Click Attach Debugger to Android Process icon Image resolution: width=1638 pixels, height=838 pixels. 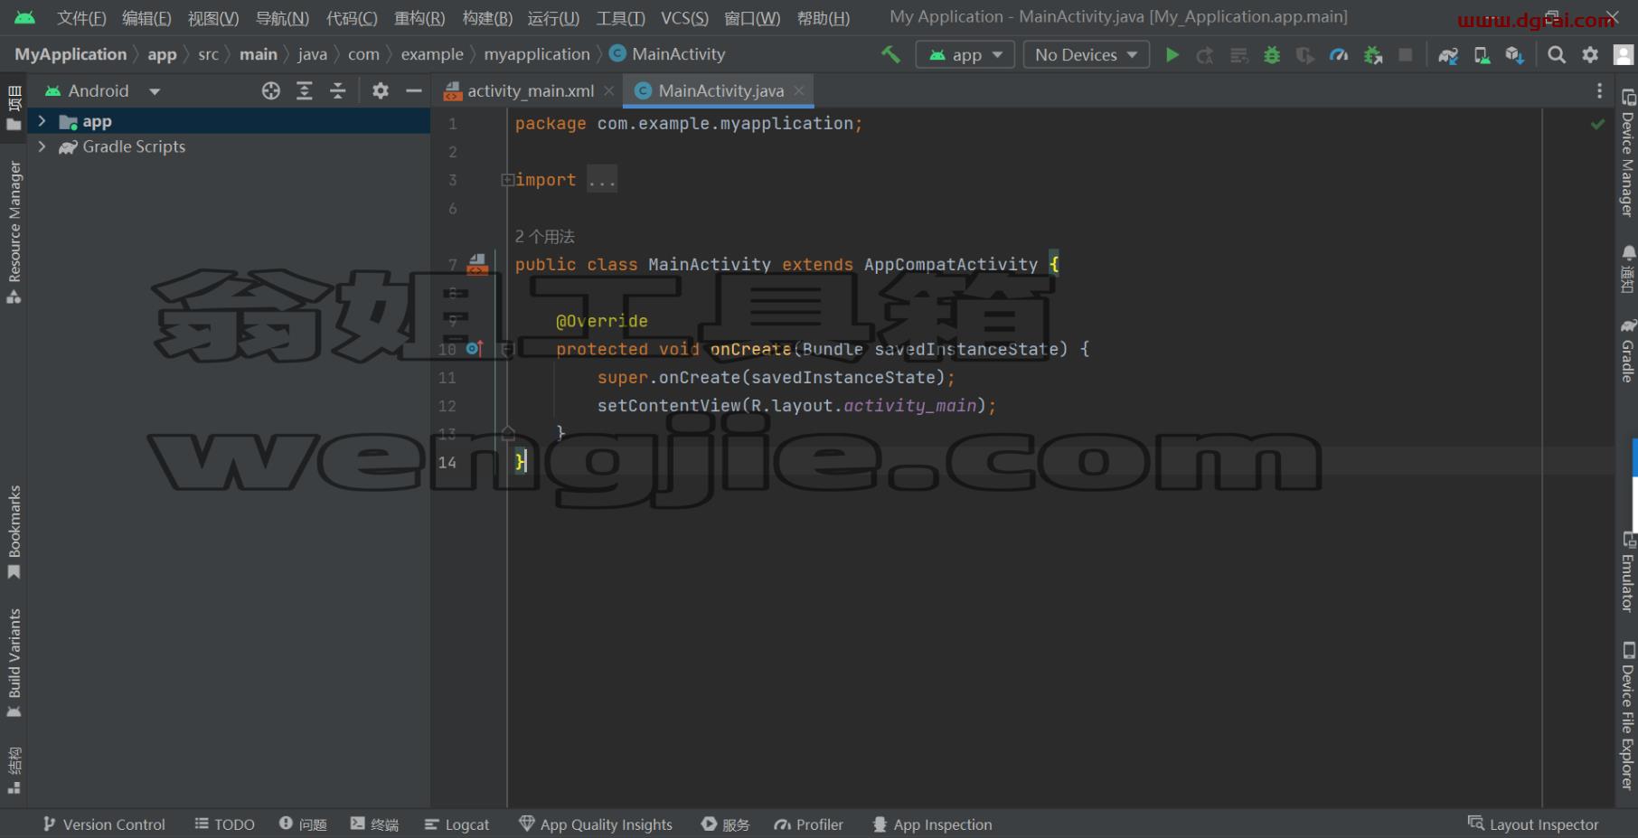pos(1373,55)
